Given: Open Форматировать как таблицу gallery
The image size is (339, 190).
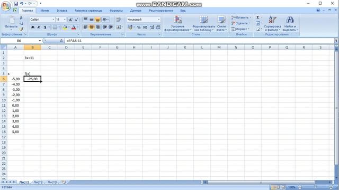Looking at the screenshot, I should click(203, 23).
